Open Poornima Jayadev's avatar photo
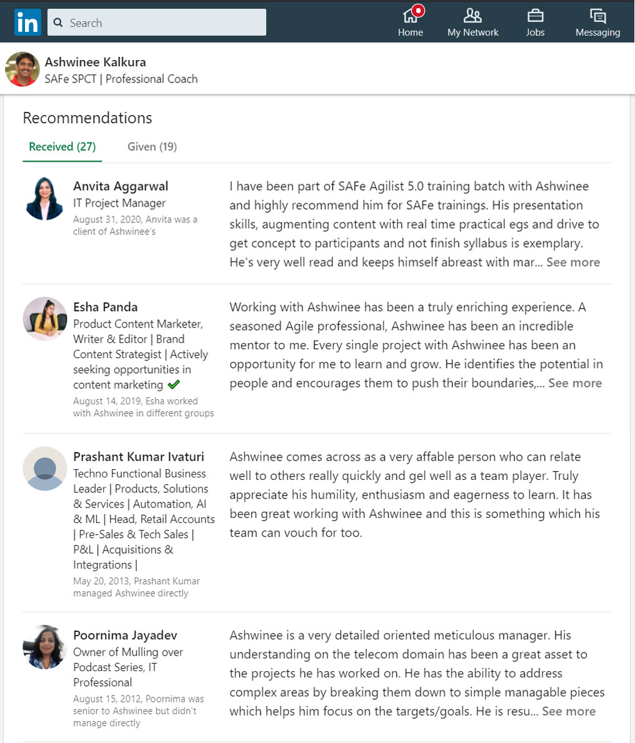Viewport: 635px width, 743px height. [x=45, y=647]
